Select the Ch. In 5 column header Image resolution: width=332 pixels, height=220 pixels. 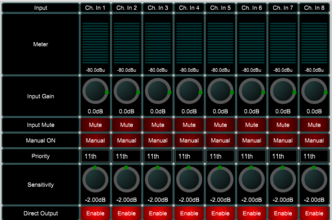220,8
